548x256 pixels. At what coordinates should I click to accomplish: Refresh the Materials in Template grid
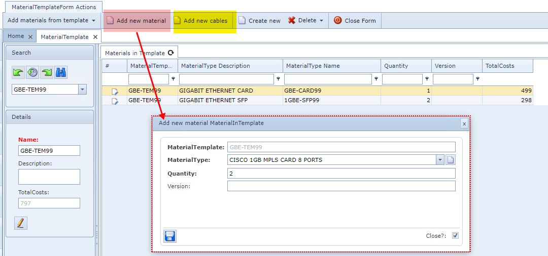pyautogui.click(x=171, y=53)
